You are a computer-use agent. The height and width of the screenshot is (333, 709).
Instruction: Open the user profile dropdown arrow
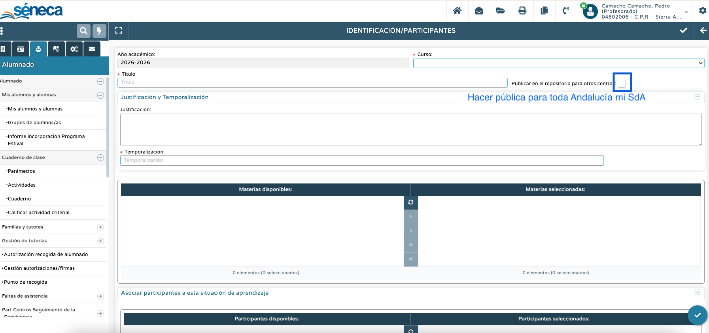click(x=686, y=12)
